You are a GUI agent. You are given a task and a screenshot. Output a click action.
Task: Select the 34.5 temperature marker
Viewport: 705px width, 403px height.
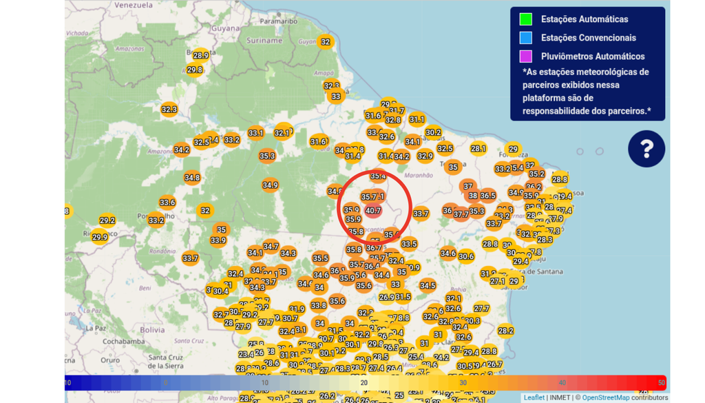(x=427, y=286)
